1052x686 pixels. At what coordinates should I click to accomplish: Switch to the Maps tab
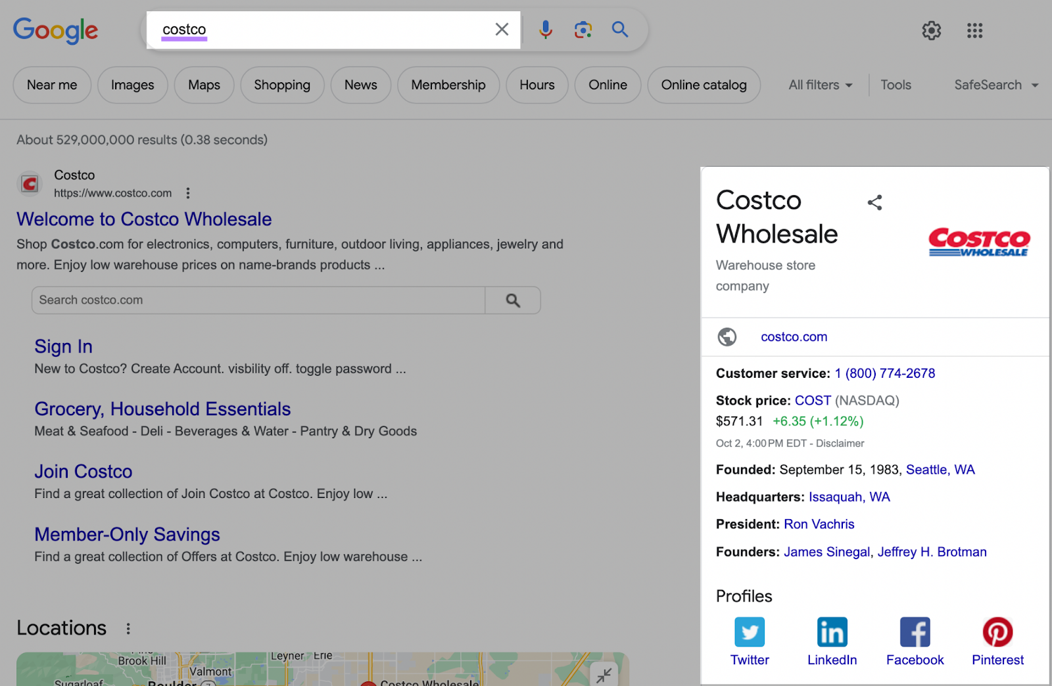[204, 85]
